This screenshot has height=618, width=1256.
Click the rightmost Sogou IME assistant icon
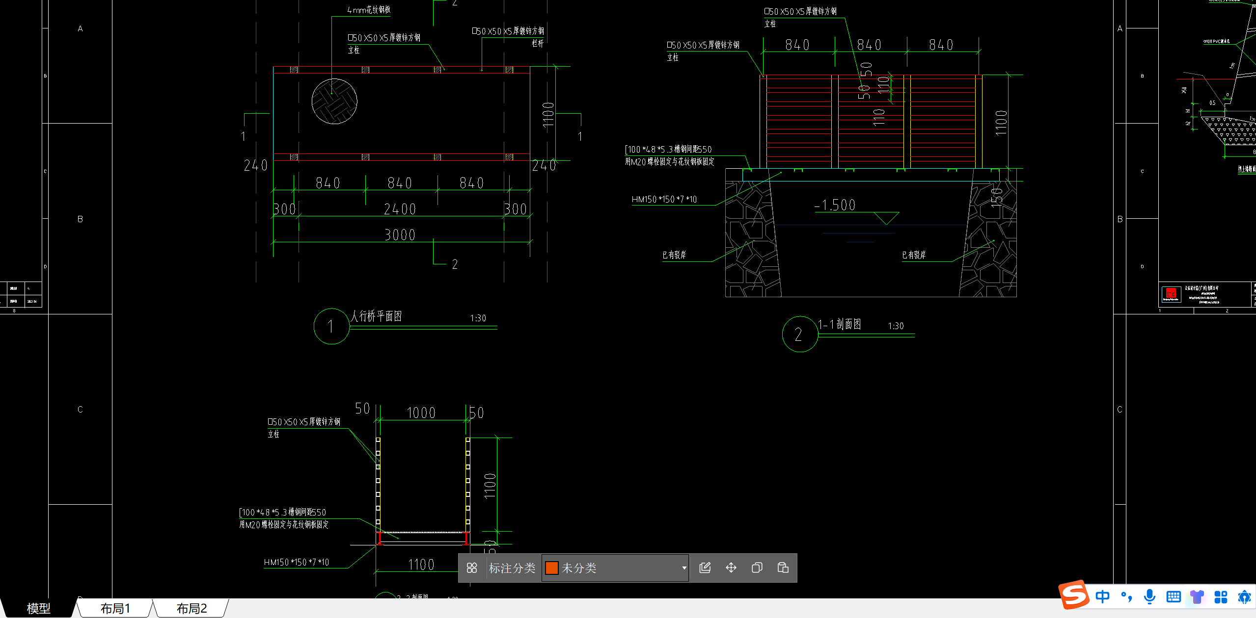1244,597
